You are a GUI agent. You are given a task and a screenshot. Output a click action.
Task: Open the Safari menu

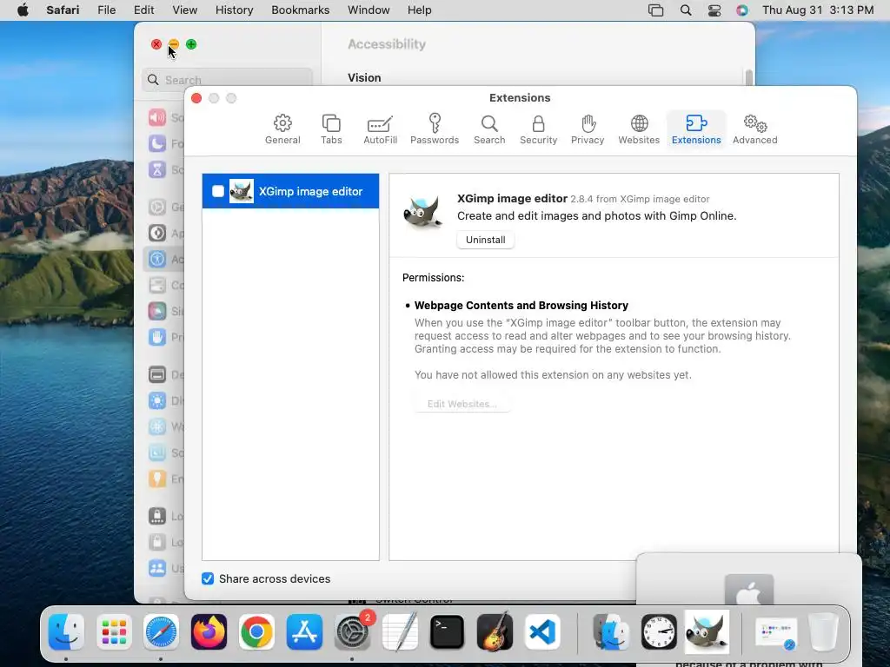pos(63,10)
